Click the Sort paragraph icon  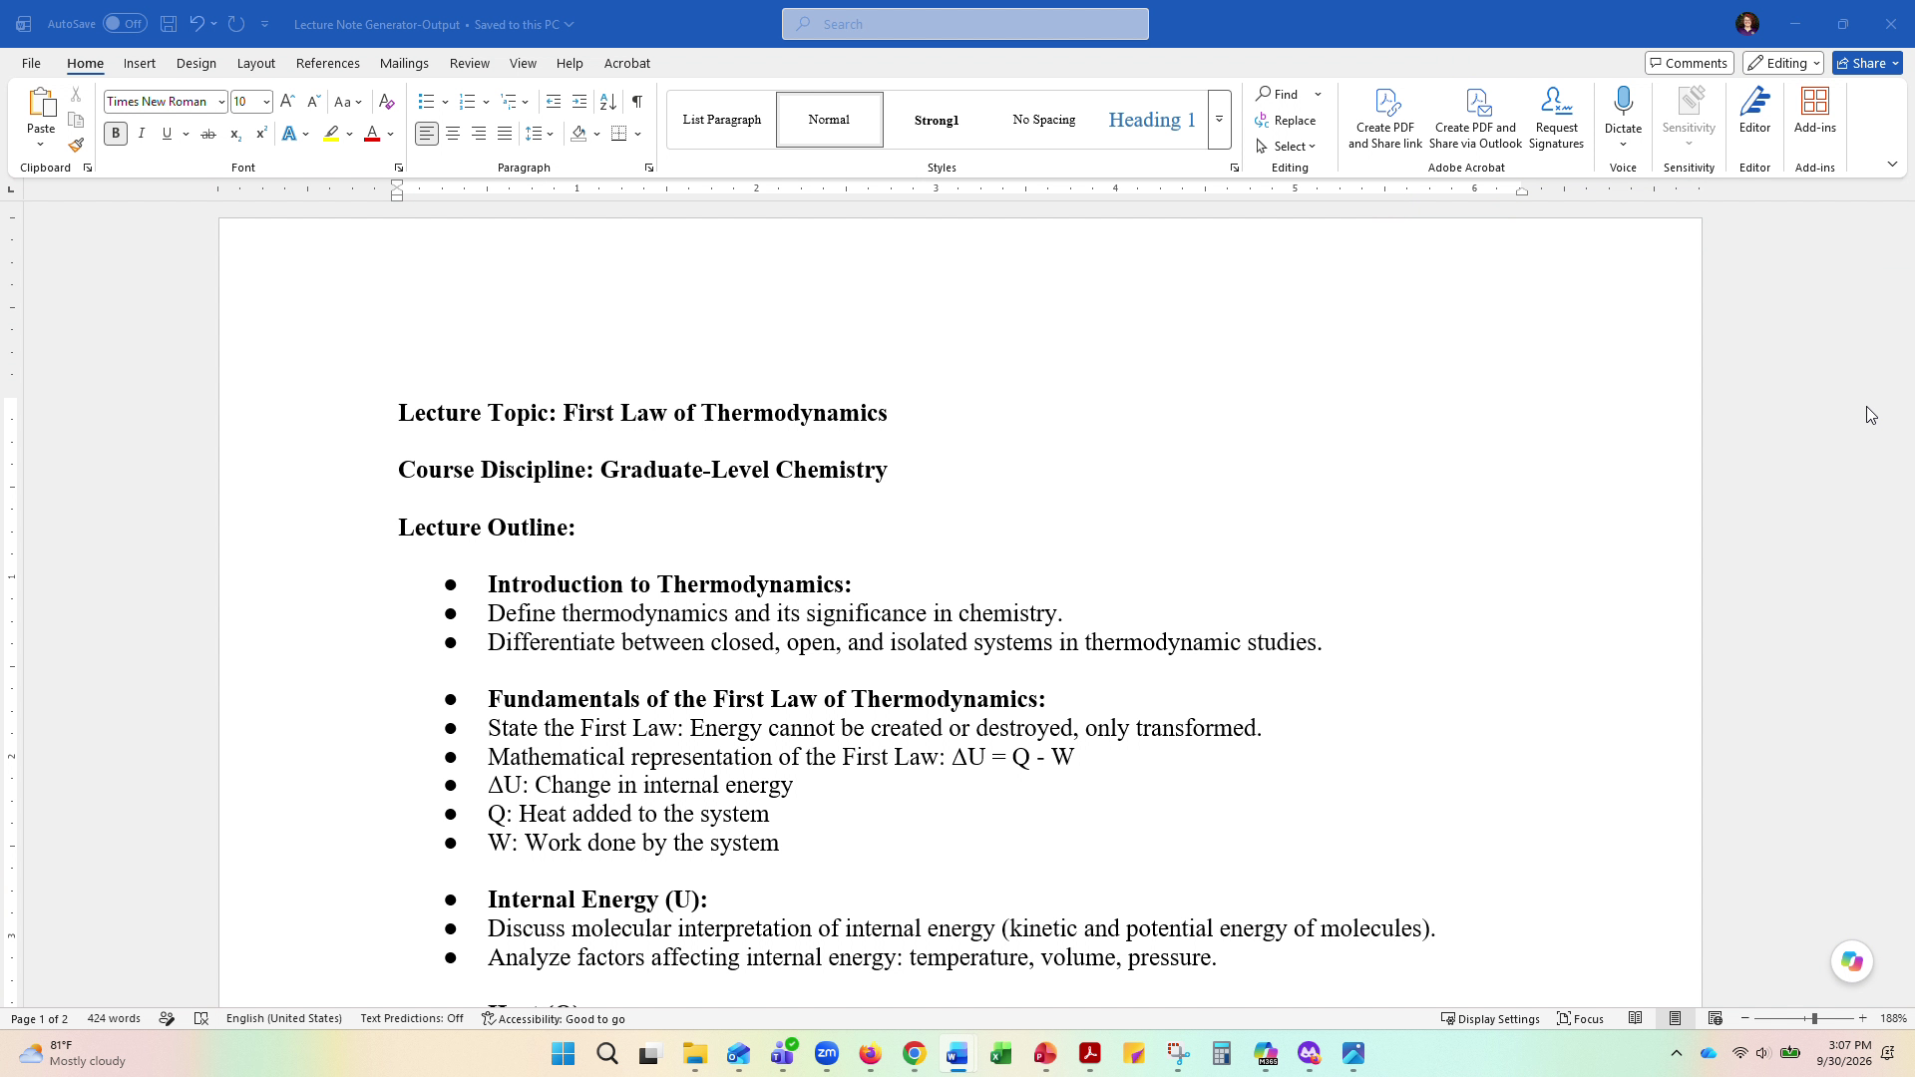tap(607, 102)
